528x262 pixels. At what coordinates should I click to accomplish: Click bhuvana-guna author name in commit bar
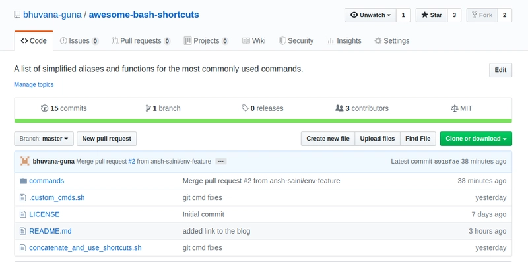click(53, 161)
